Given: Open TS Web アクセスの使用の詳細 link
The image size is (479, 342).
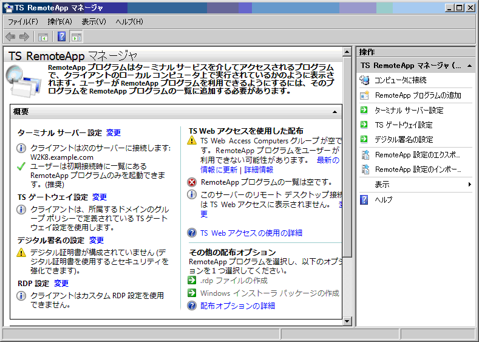Looking at the screenshot, I should coord(251,233).
